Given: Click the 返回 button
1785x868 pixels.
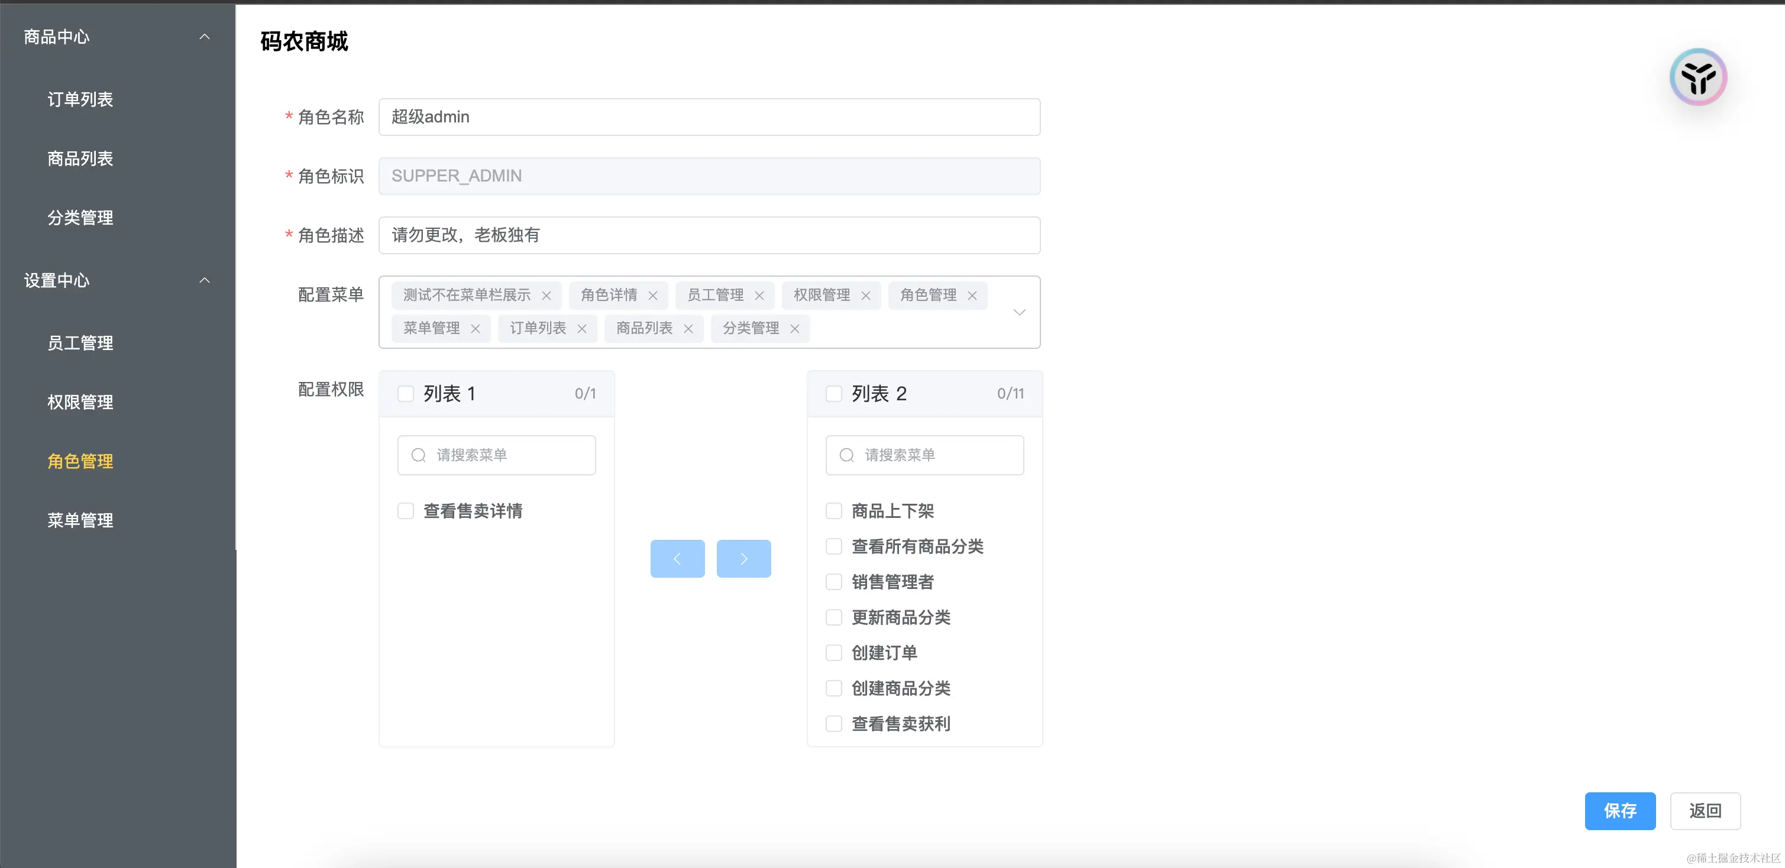Looking at the screenshot, I should pyautogui.click(x=1705, y=811).
